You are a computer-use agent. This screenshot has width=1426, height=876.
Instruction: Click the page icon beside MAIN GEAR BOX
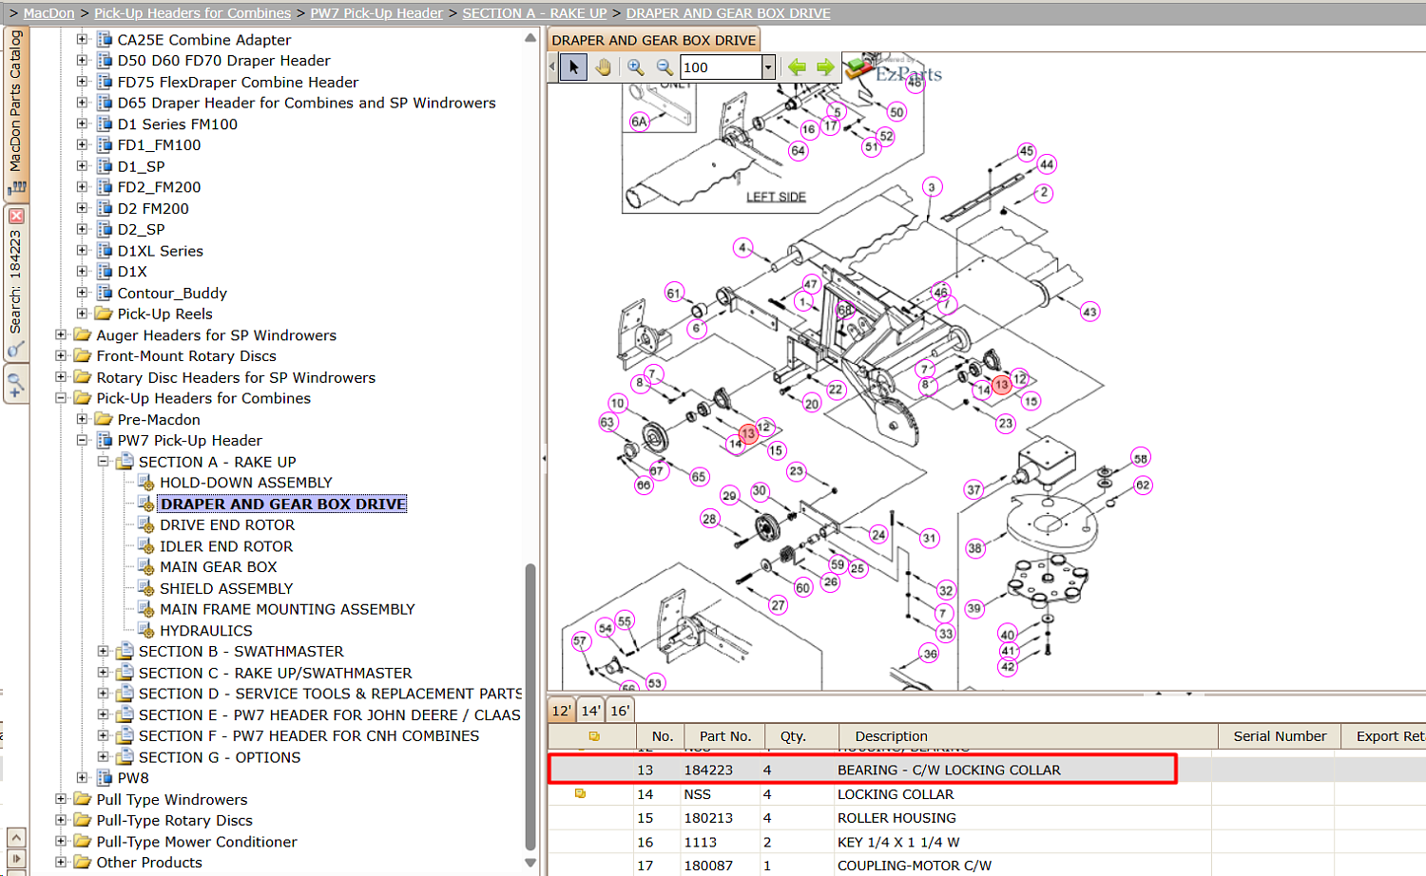tap(146, 567)
